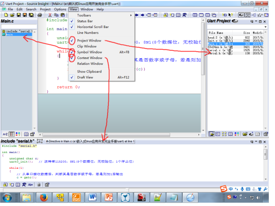
Task: Sort symbols A-Z in Main.c panel
Action: pyautogui.click(x=5, y=134)
